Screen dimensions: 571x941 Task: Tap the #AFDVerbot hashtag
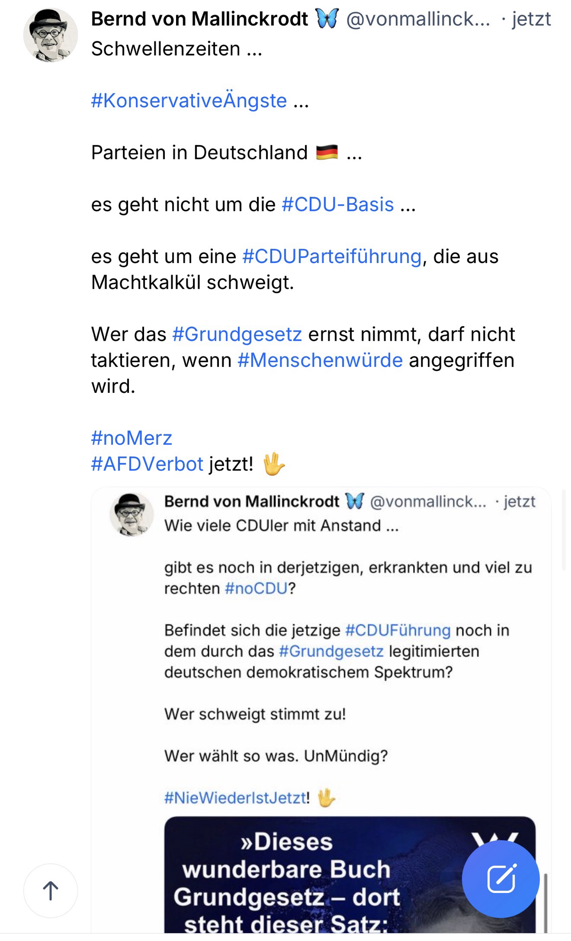(x=147, y=464)
